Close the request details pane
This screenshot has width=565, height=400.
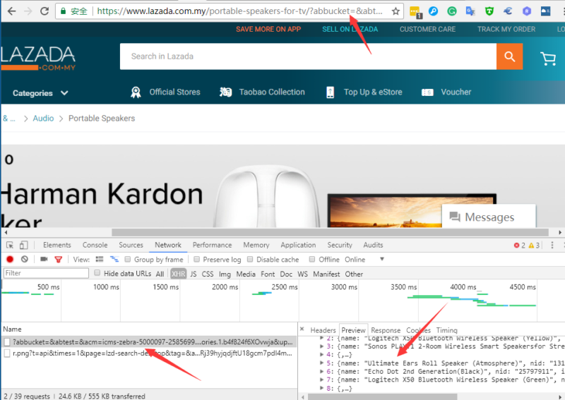(302, 329)
